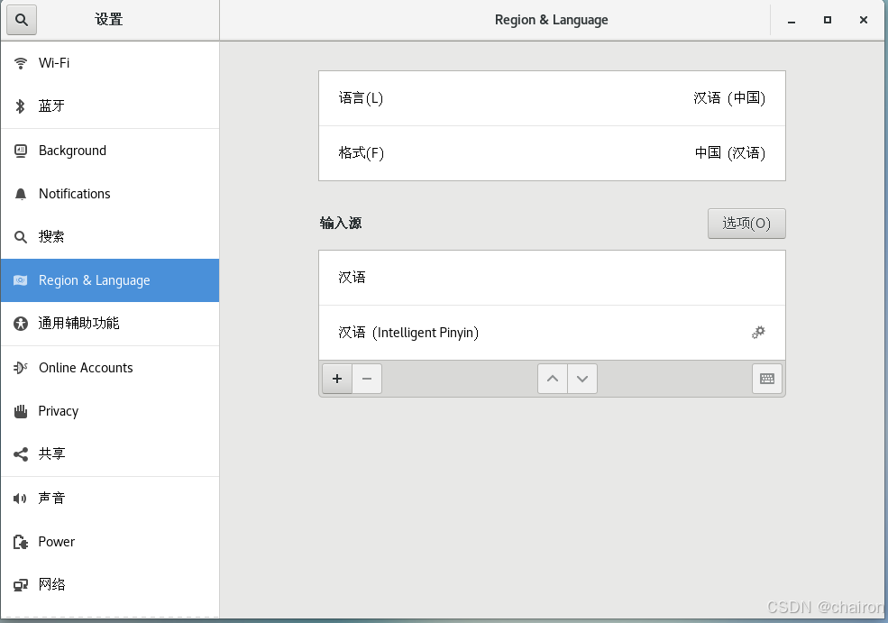Open the 声音 sound panel
Screen dimensions: 888x623
tap(110, 499)
